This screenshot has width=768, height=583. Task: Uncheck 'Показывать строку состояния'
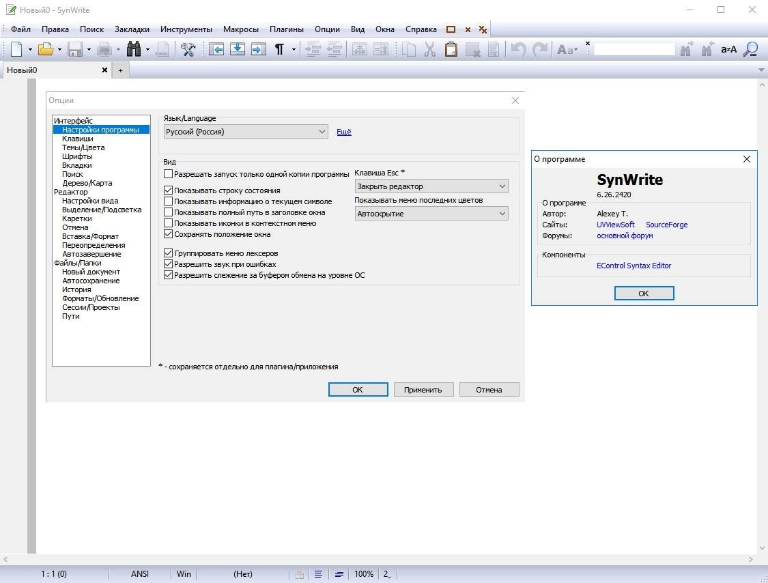tap(168, 190)
